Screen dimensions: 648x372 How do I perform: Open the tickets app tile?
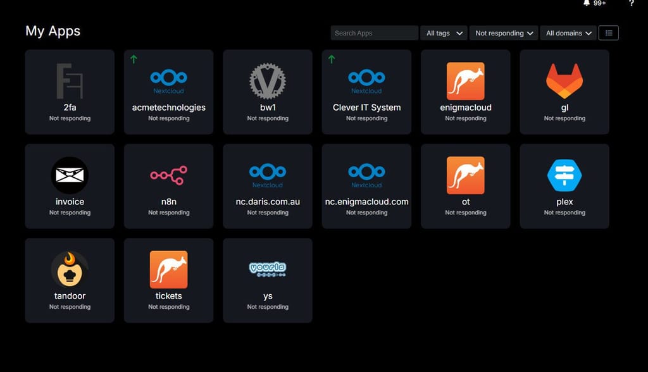point(168,280)
